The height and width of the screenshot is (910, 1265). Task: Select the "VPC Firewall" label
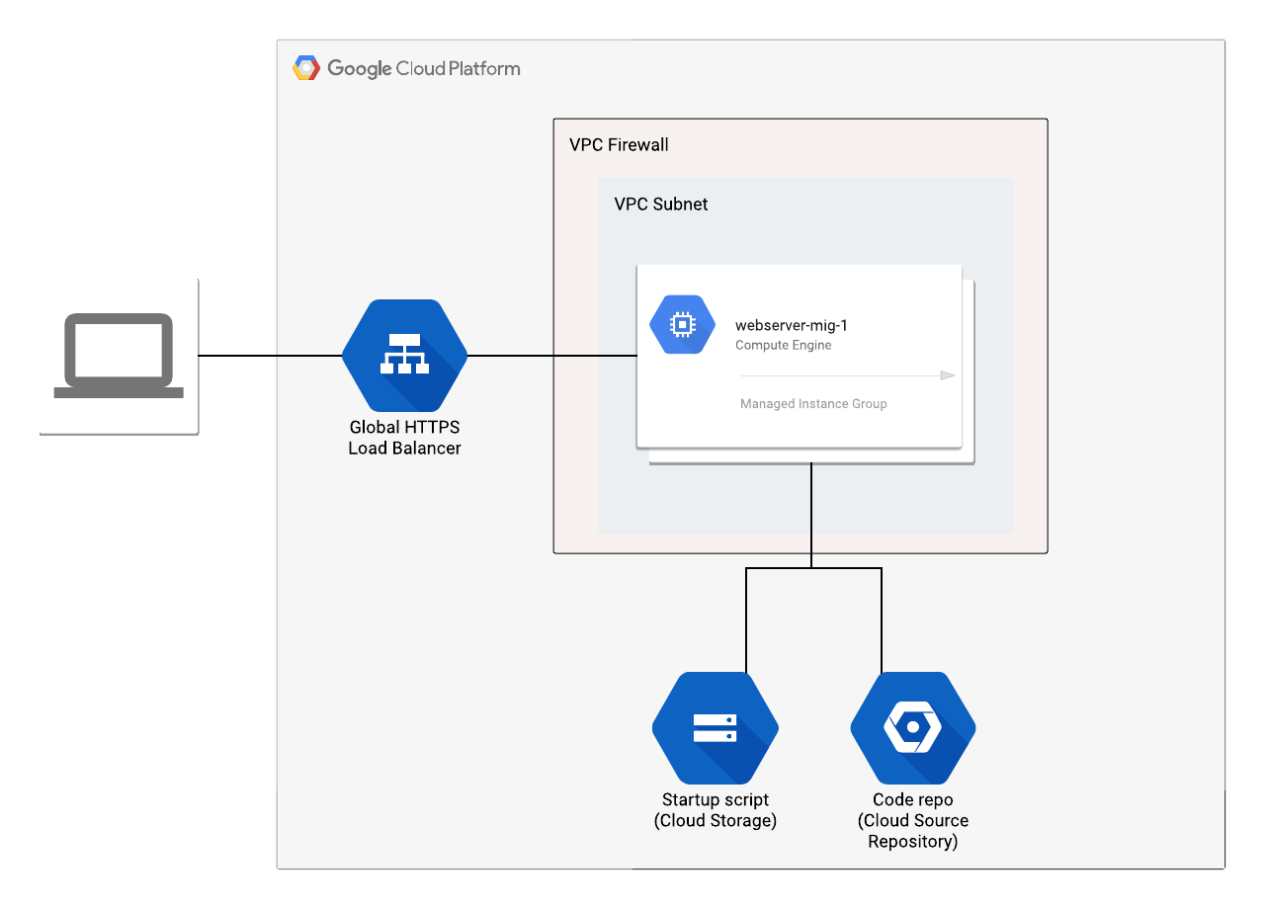click(619, 145)
